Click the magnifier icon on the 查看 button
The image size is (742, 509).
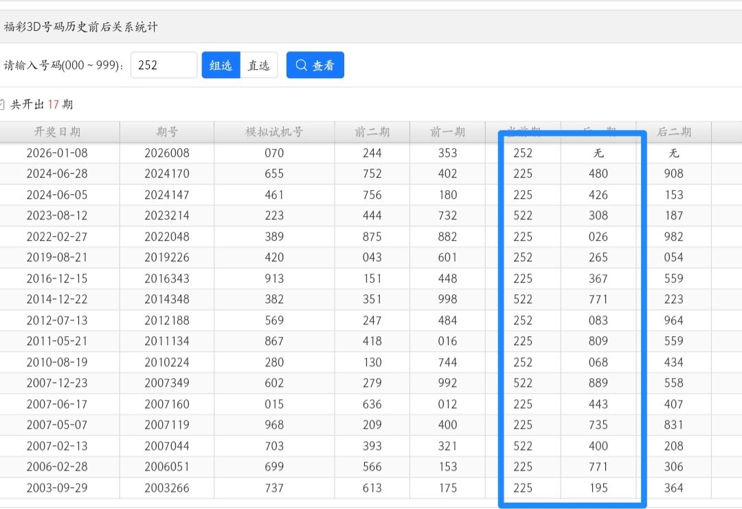coord(301,65)
